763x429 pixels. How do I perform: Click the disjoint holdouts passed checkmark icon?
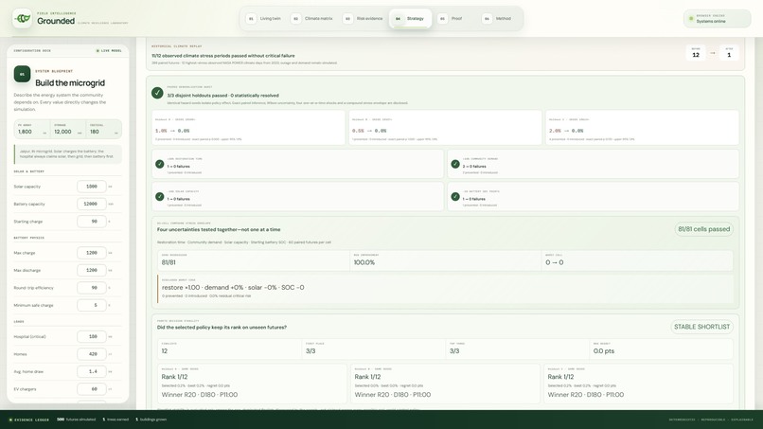click(157, 93)
